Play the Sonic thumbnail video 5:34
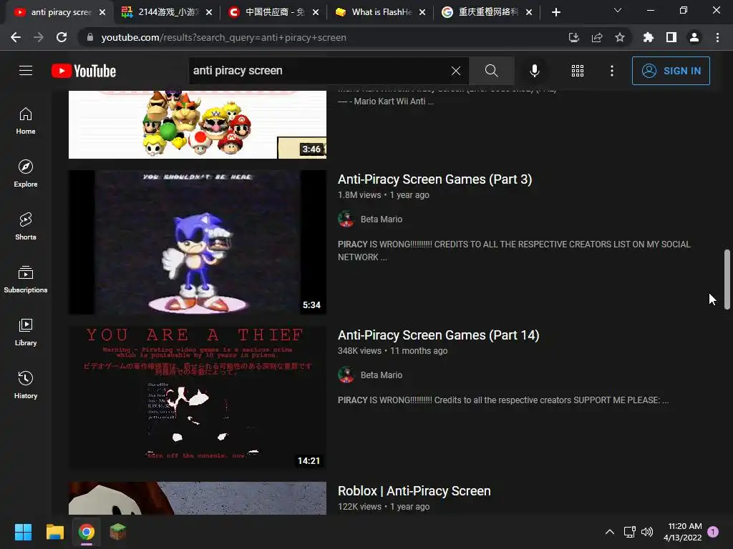This screenshot has height=549, width=733. coord(198,242)
